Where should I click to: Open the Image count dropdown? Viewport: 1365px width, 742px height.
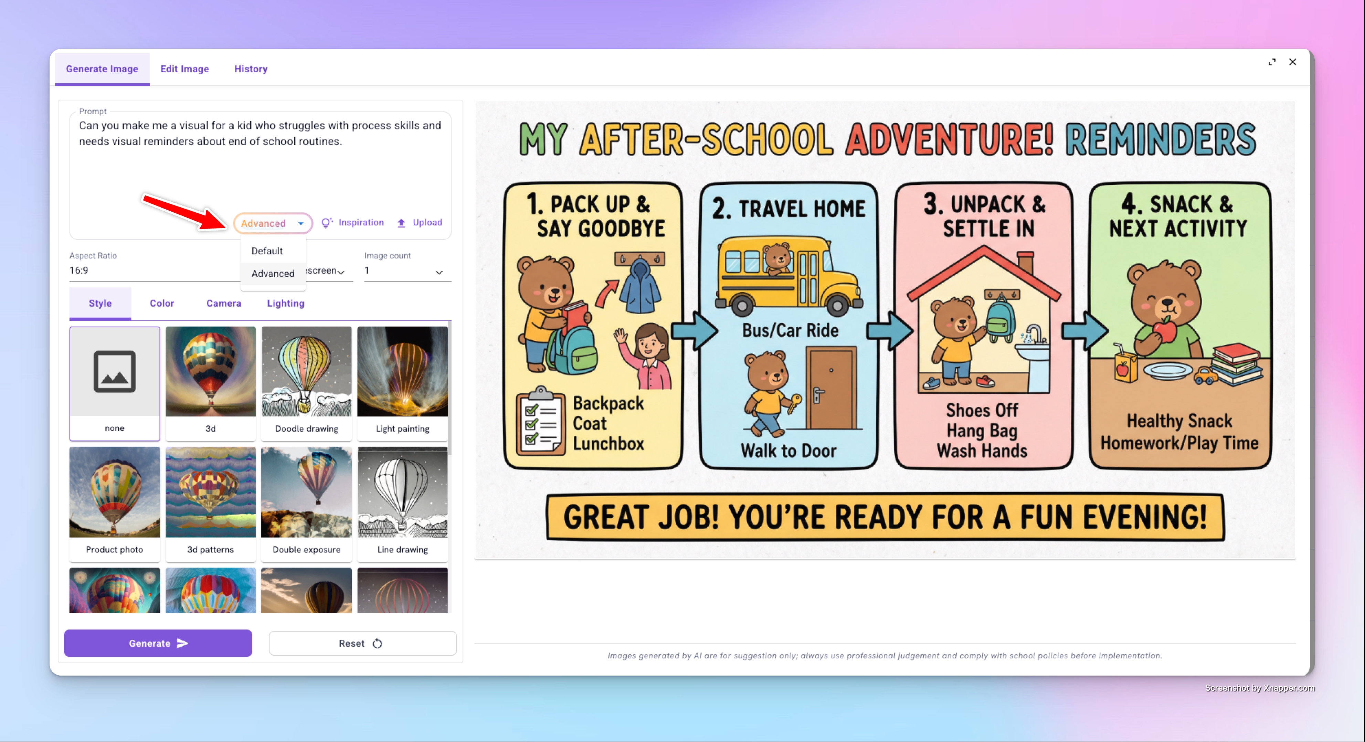(x=407, y=271)
